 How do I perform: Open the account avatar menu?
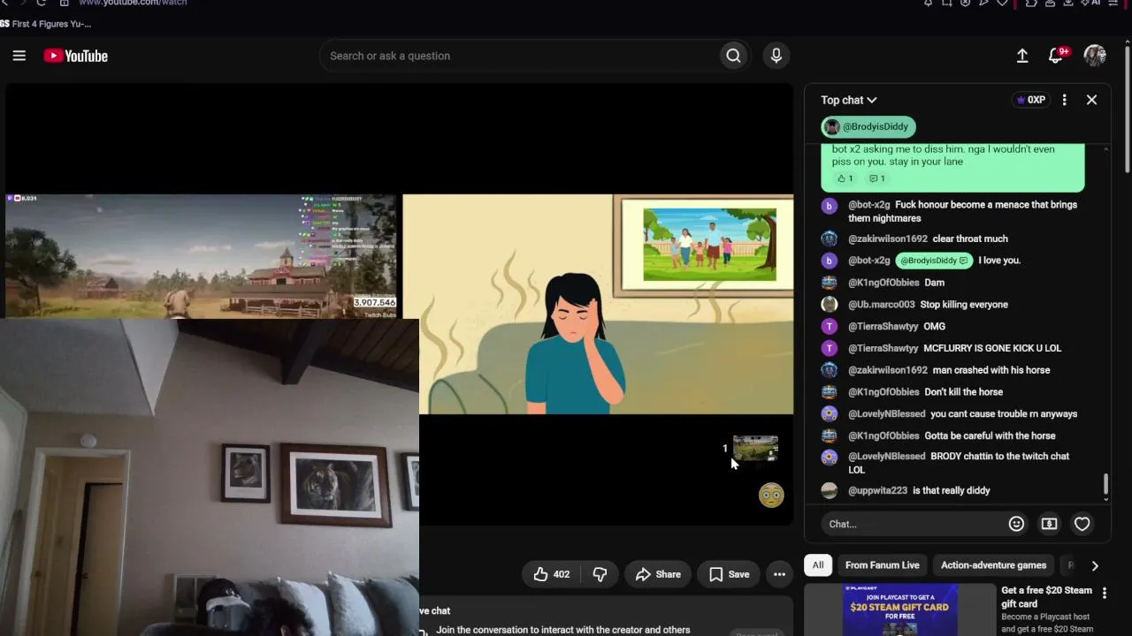click(x=1095, y=56)
